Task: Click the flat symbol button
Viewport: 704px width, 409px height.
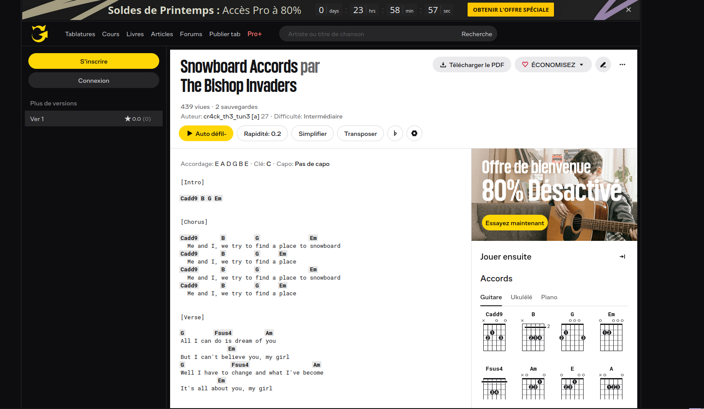Action: pos(395,133)
